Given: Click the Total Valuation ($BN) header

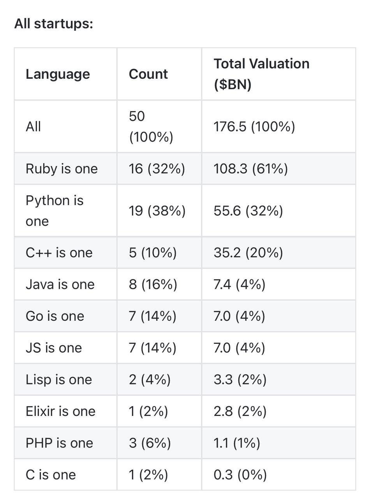Looking at the screenshot, I should pos(261,74).
